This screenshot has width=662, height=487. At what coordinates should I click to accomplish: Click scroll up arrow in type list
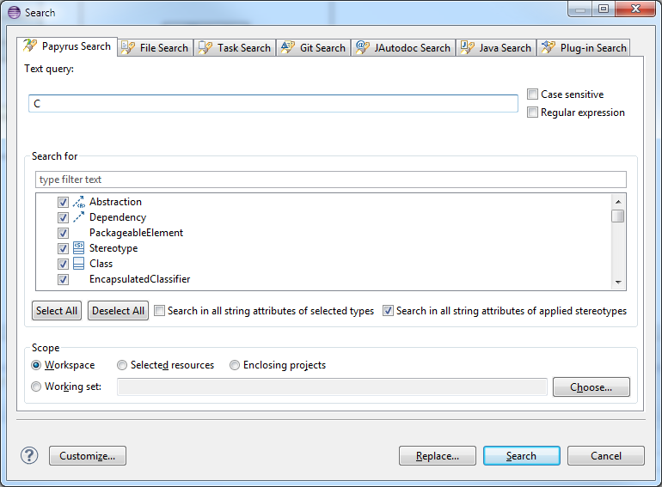tap(618, 202)
